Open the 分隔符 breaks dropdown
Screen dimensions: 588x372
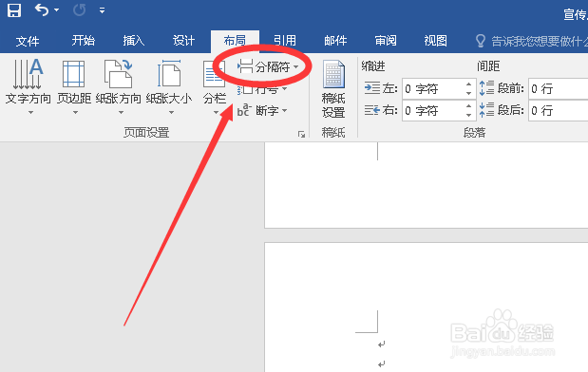268,67
